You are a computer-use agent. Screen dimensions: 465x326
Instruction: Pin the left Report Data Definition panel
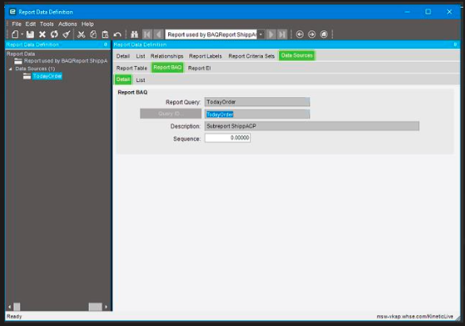tap(106, 45)
